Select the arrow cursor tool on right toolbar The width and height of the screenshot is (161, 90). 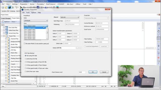click(159, 38)
